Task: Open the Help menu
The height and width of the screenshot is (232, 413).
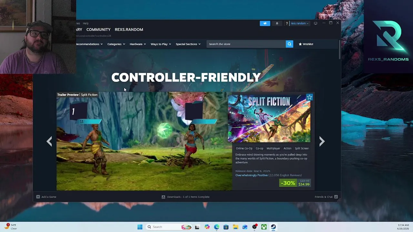Action: pyautogui.click(x=86, y=23)
